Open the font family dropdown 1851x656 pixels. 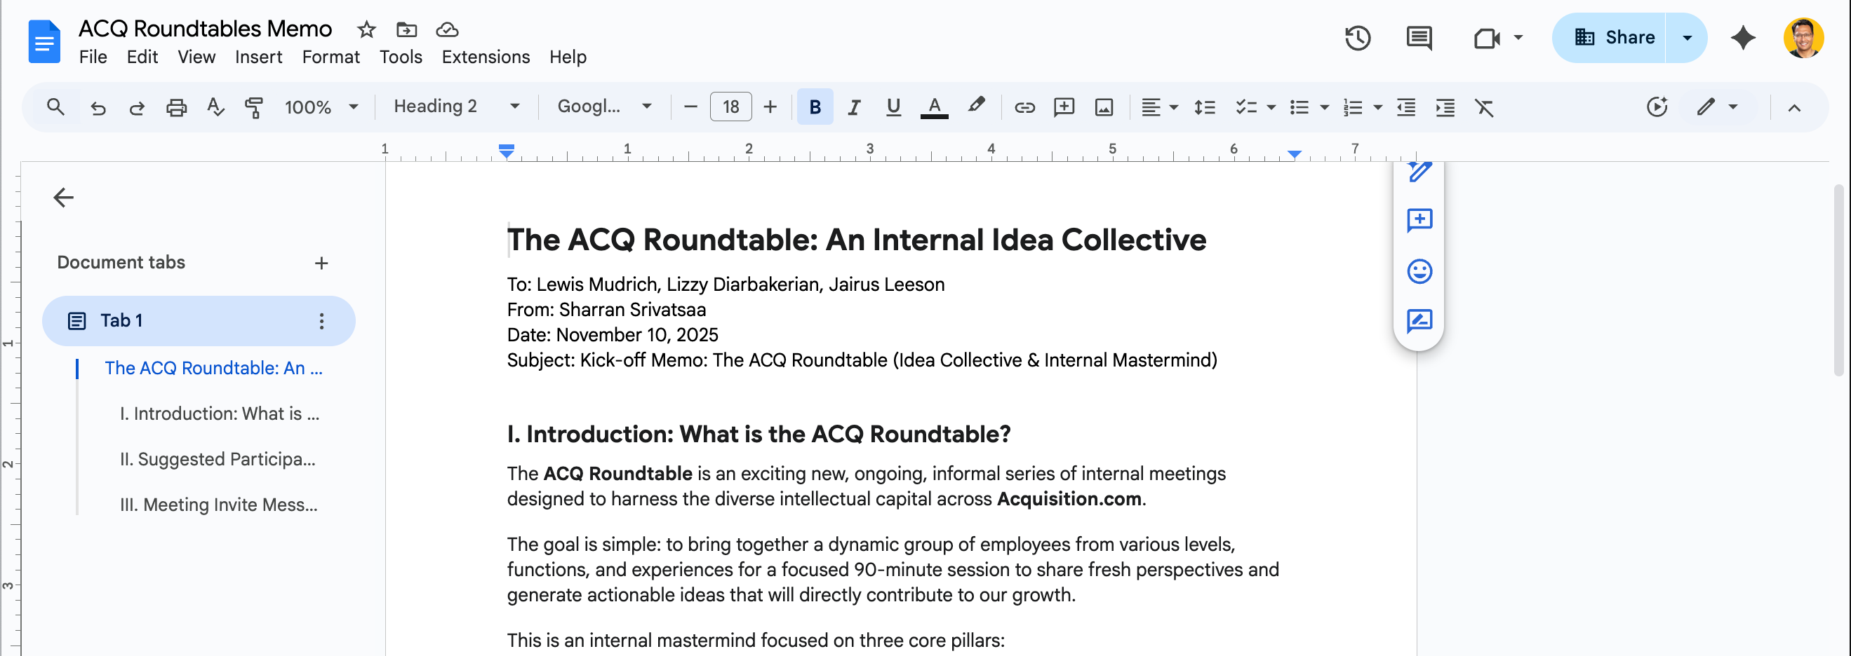click(x=604, y=107)
